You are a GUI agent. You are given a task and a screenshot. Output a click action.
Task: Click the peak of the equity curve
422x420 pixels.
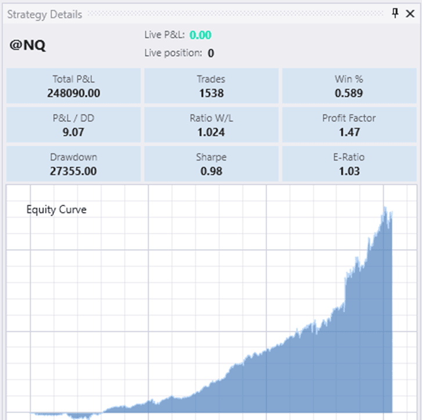coord(384,207)
